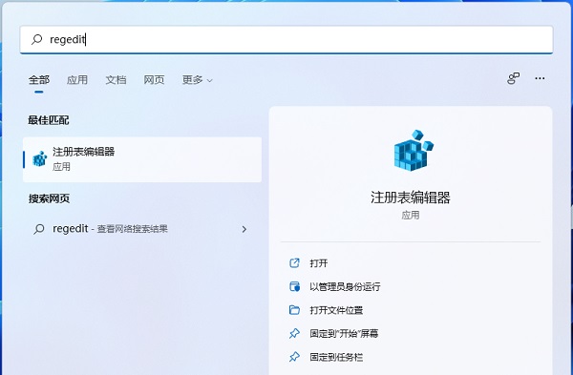Image resolution: width=573 pixels, height=375 pixels.
Task: Click the run-as-administrator shield icon
Action: 294,286
